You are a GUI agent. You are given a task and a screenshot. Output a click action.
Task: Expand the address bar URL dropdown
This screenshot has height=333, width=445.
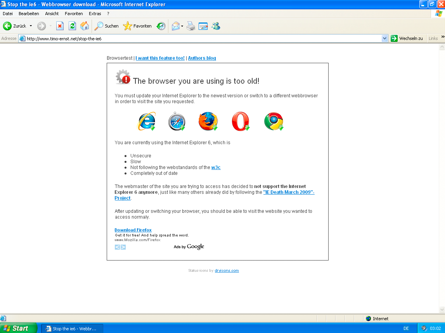[x=384, y=39]
